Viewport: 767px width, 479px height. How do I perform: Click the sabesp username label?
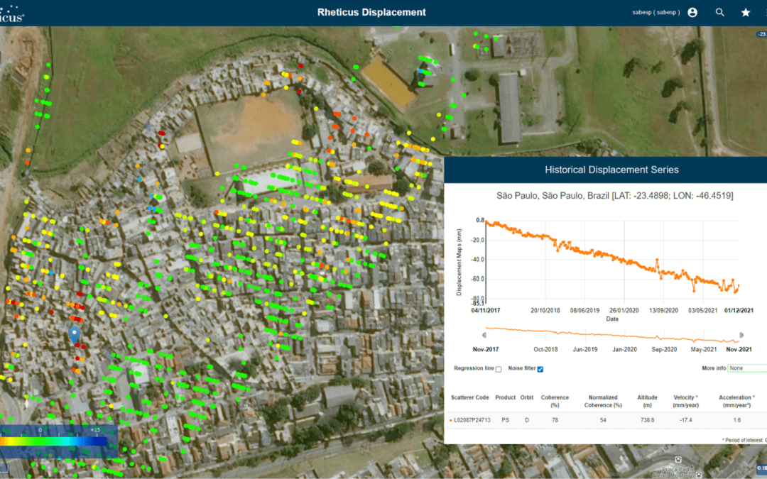[654, 13]
